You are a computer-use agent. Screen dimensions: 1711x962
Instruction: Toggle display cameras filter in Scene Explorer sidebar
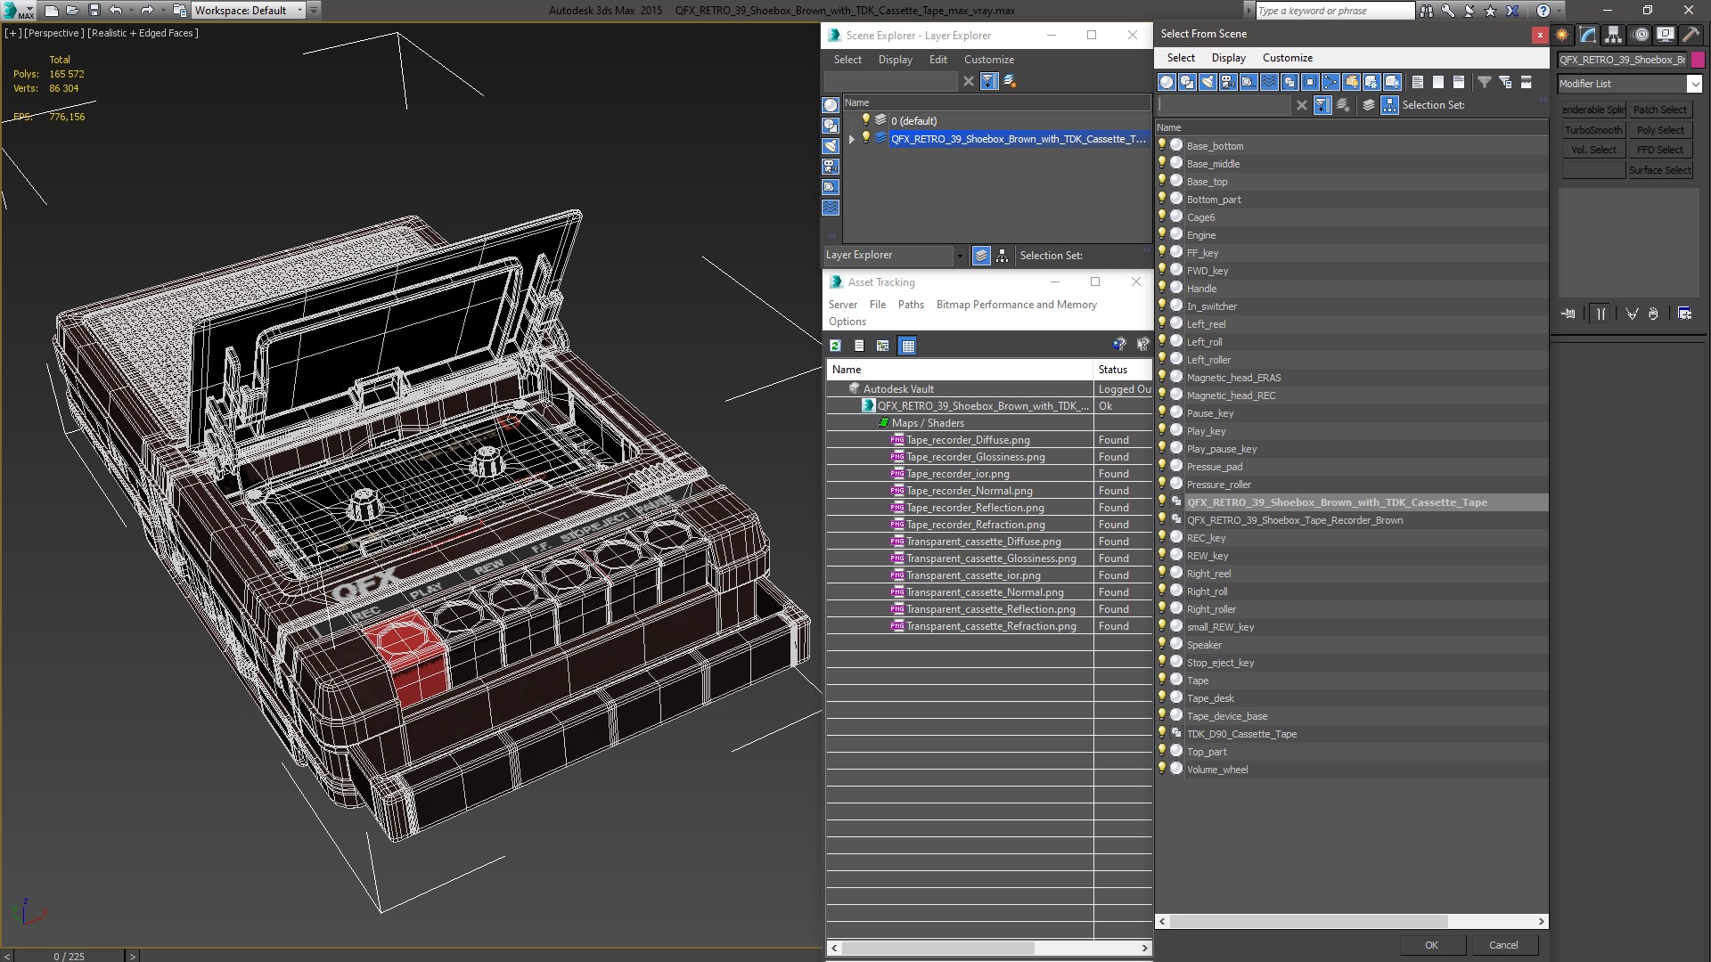pyautogui.click(x=831, y=167)
